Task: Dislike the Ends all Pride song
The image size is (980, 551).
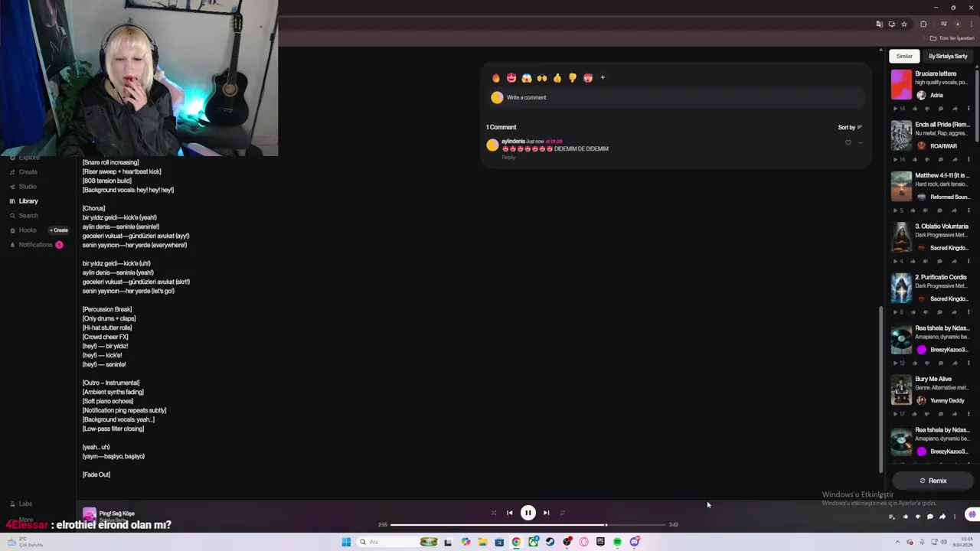Action: (x=927, y=159)
